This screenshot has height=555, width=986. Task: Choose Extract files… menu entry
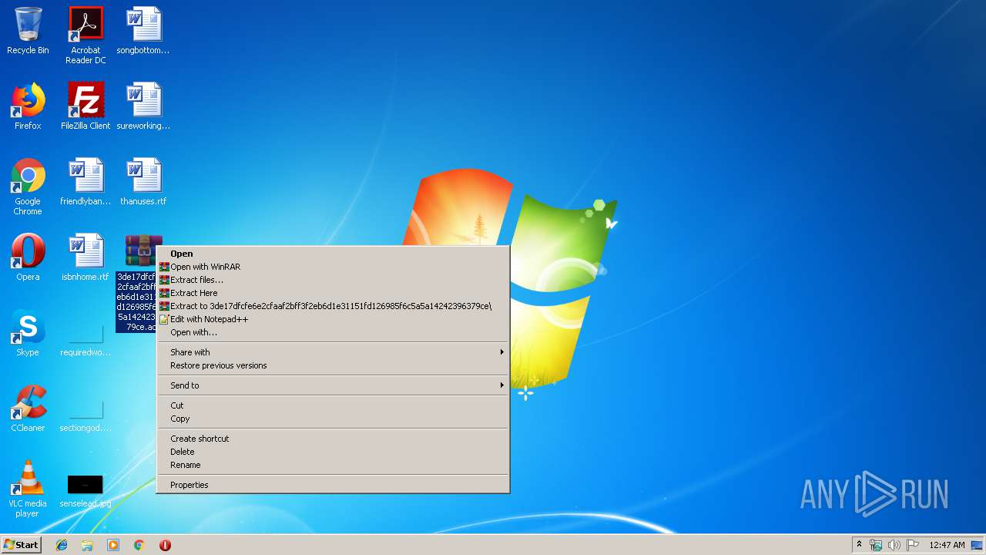pos(332,280)
